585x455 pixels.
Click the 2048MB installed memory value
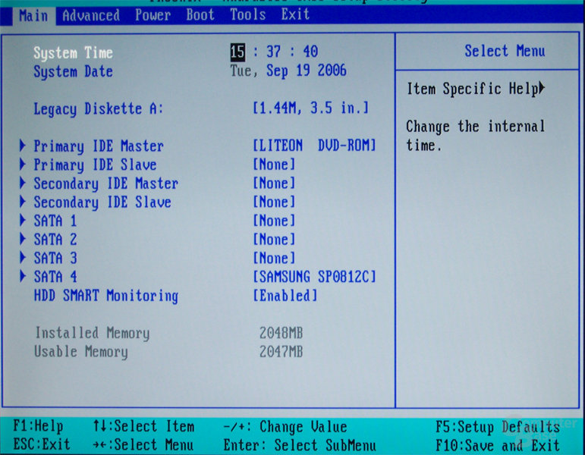tap(281, 333)
